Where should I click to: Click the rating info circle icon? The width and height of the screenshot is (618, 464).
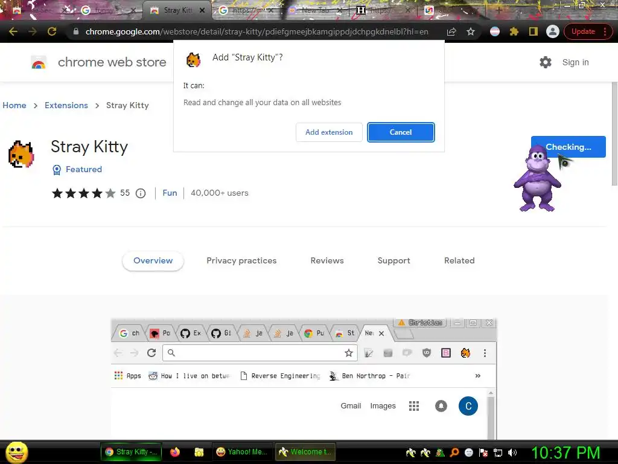point(141,193)
